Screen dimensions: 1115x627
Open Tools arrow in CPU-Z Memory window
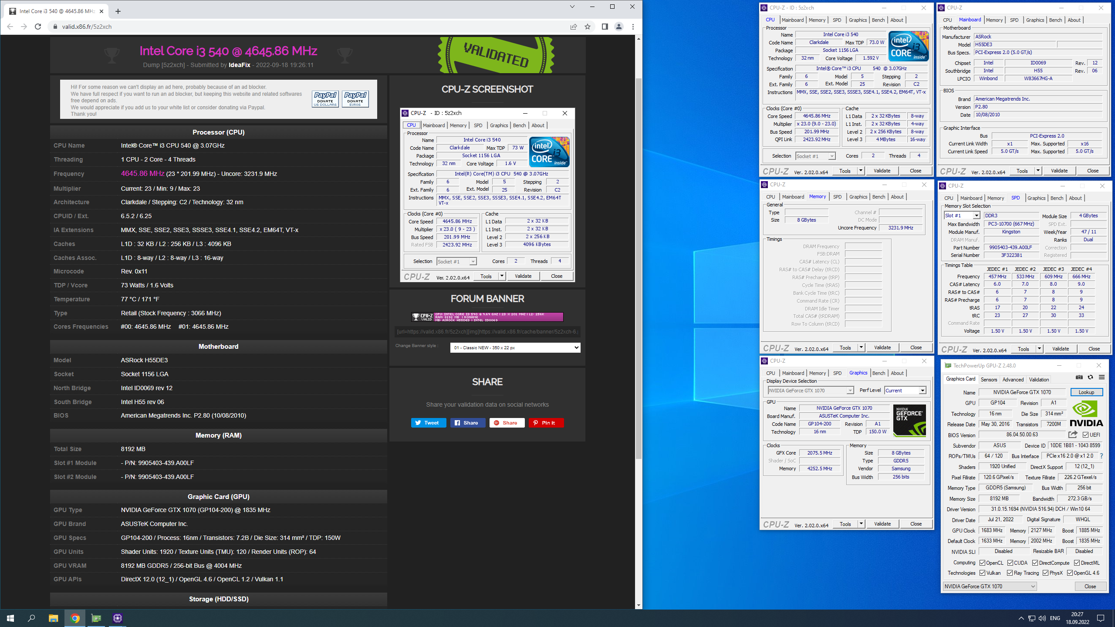[861, 347]
